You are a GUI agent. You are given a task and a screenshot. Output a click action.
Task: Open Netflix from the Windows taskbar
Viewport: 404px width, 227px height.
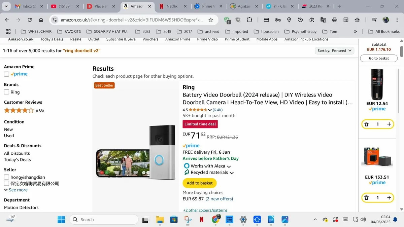202,220
